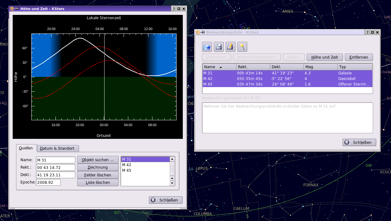Switch to the Datum & Standort tab
The width and height of the screenshot is (391, 221).
tap(58, 148)
